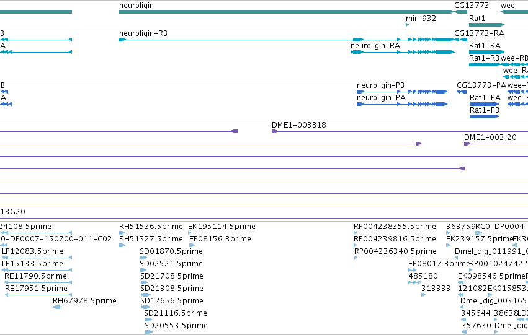Select the EP08017.3prime EST label
This screenshot has height=335, width=528.
tap(439, 264)
